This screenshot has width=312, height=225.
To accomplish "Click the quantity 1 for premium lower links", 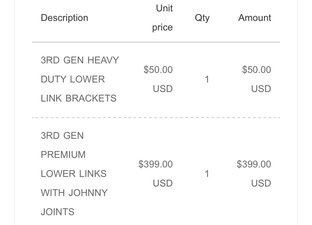I will (x=207, y=174).
